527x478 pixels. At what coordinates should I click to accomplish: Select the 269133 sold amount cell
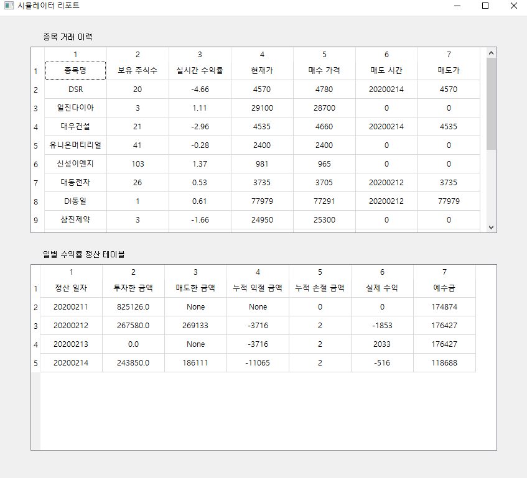[195, 326]
